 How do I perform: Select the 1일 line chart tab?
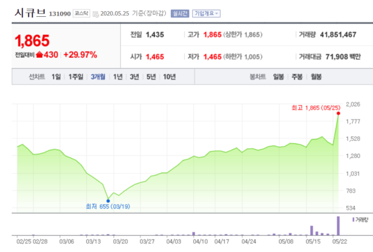pyautogui.click(x=56, y=77)
